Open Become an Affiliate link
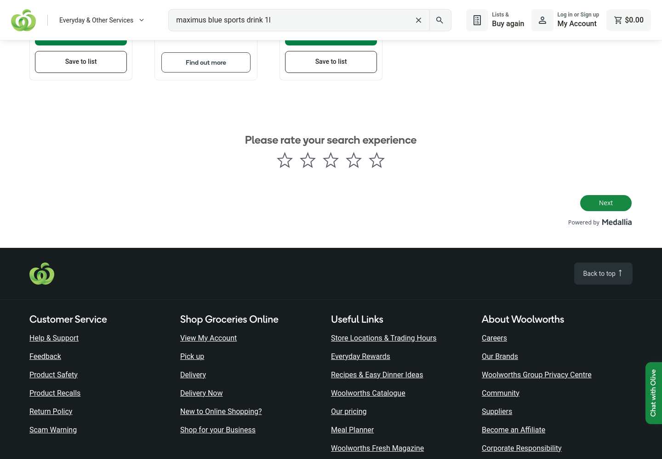 (514, 430)
